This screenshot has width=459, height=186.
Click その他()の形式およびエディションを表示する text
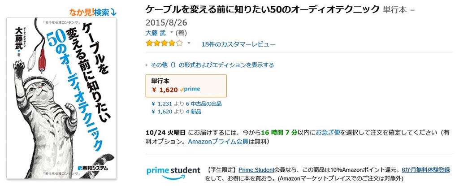212,65
